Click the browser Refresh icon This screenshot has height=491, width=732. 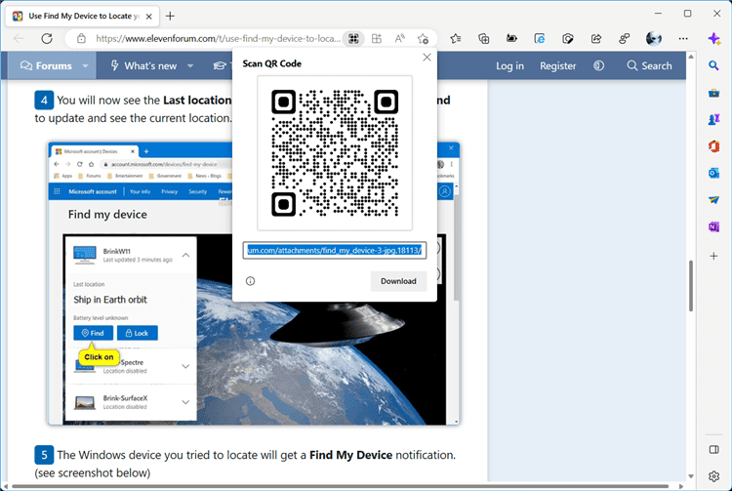47,38
